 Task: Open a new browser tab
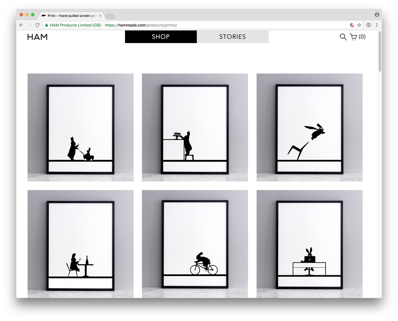point(110,16)
